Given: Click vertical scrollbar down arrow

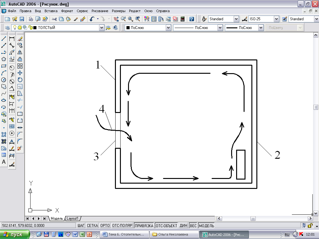Looking at the screenshot, I should pyautogui.click(x=316, y=213).
